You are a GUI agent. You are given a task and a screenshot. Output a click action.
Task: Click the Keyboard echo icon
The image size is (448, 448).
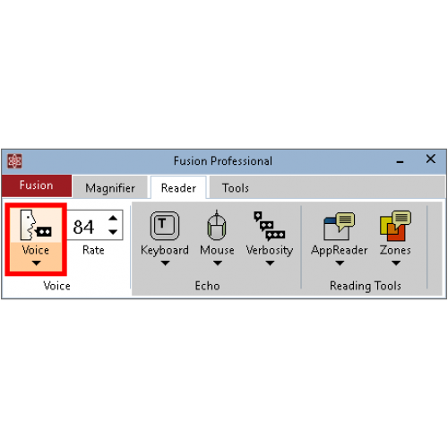[165, 226]
